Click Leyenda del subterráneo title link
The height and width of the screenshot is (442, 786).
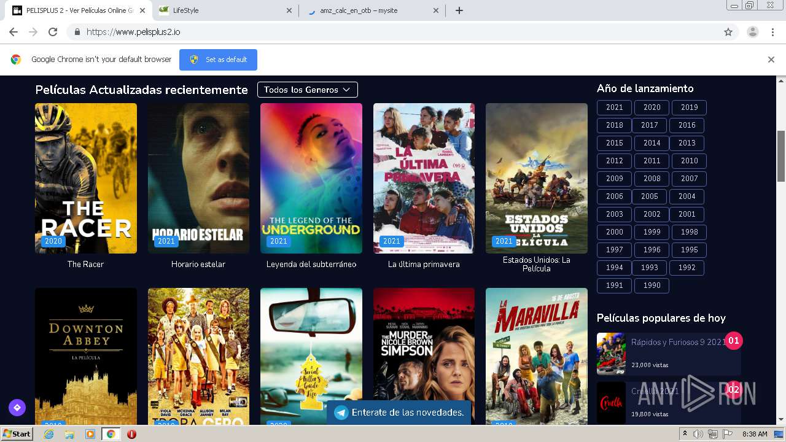pyautogui.click(x=311, y=265)
